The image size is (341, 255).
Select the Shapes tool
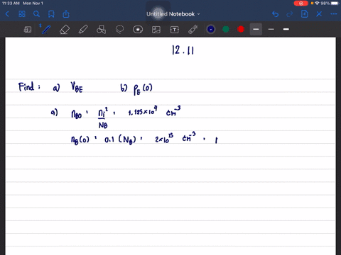[x=101, y=30]
